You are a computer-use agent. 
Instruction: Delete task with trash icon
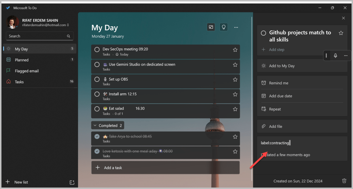point(344,181)
